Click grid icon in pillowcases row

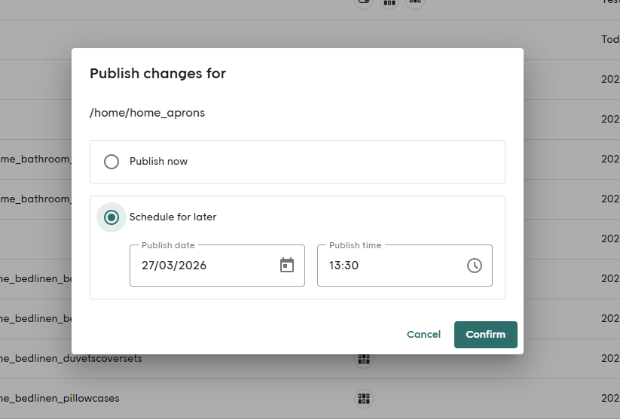click(x=364, y=399)
